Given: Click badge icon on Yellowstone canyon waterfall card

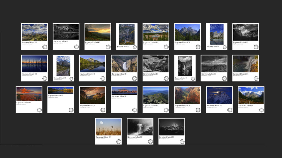Looking at the screenshot, I should point(134,78).
